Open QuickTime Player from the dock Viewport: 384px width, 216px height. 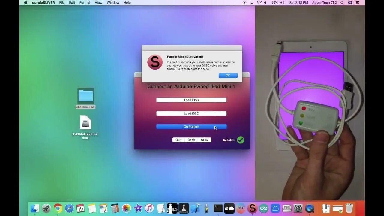click(x=310, y=208)
